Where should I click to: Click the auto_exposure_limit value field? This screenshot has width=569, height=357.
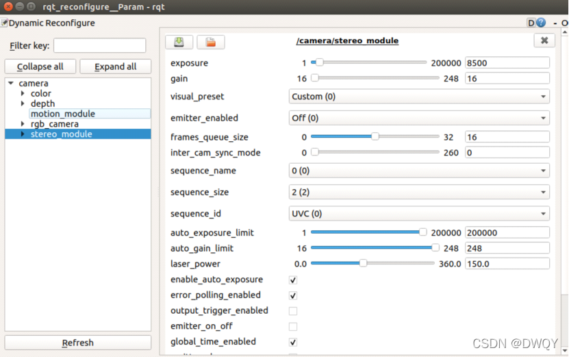(507, 232)
